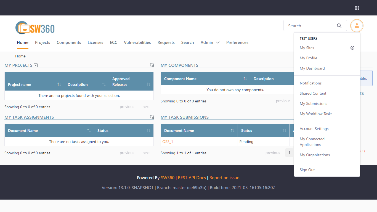Viewport: 377px width, 212px height.
Task: Open the OSS_1 task submission link
Action: pyautogui.click(x=168, y=142)
